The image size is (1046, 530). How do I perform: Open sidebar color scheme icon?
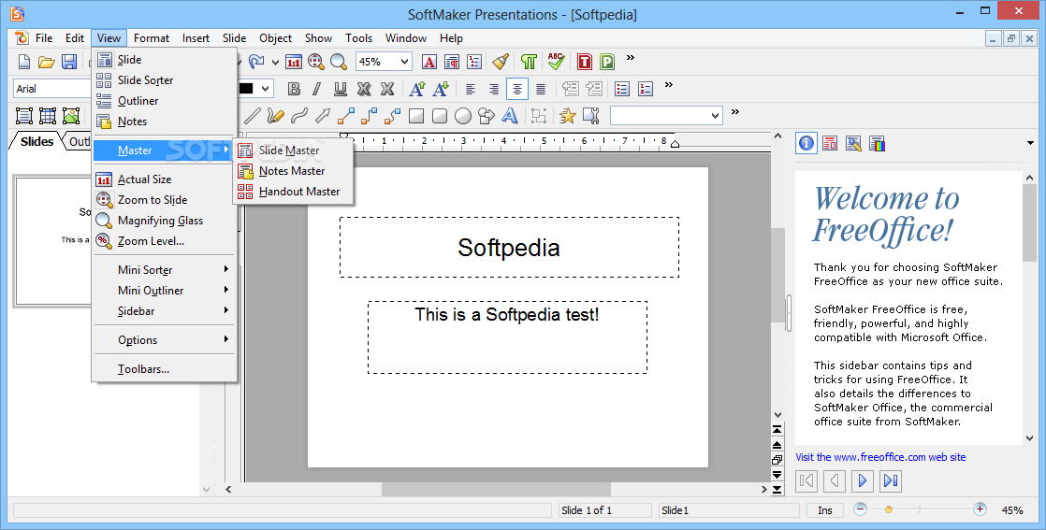point(877,143)
